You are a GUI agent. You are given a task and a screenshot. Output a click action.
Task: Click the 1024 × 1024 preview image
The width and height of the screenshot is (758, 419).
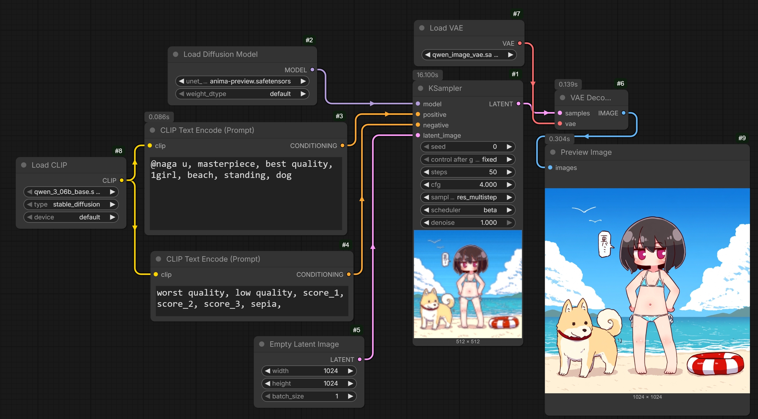click(x=647, y=291)
